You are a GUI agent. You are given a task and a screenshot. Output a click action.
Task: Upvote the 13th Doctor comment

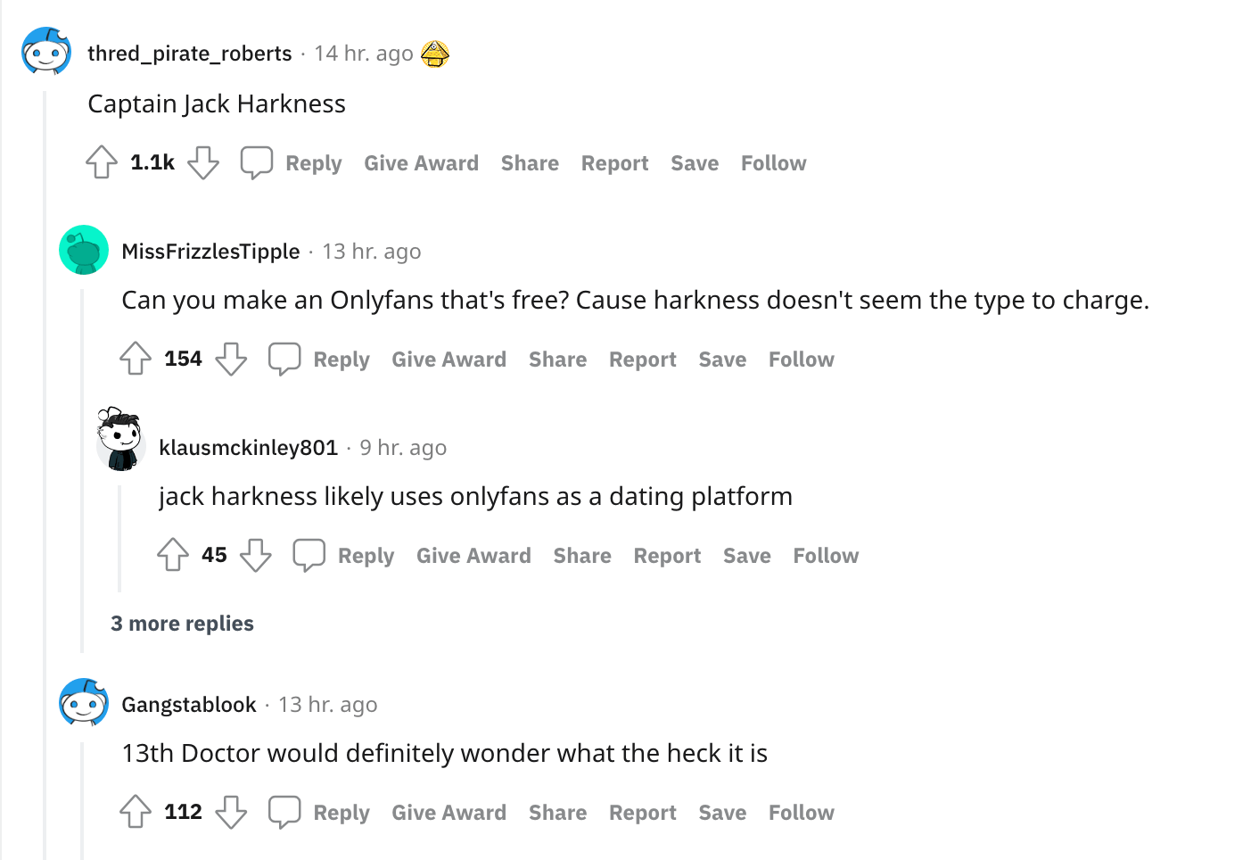(x=136, y=810)
